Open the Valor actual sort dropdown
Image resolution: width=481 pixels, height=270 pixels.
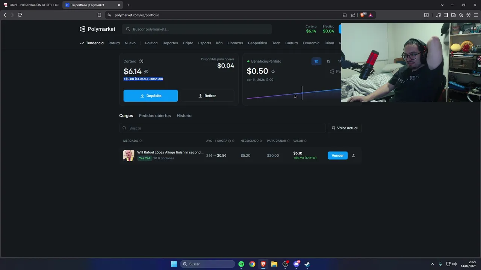(x=345, y=128)
